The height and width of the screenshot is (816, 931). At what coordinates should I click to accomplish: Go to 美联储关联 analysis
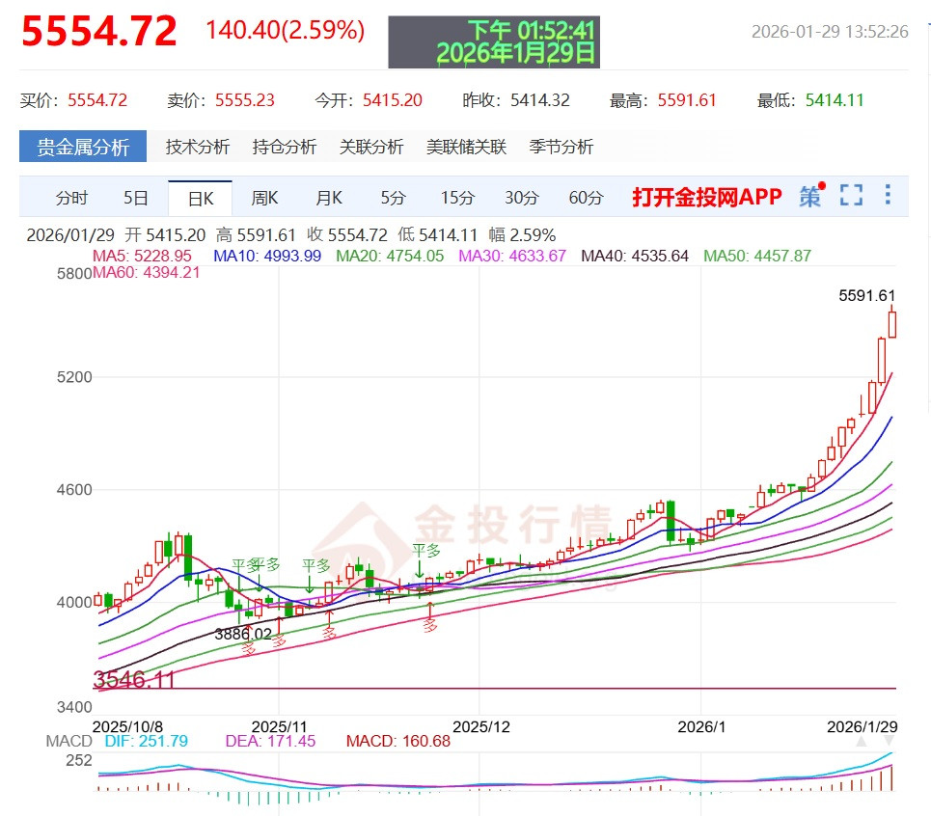pyautogui.click(x=466, y=147)
